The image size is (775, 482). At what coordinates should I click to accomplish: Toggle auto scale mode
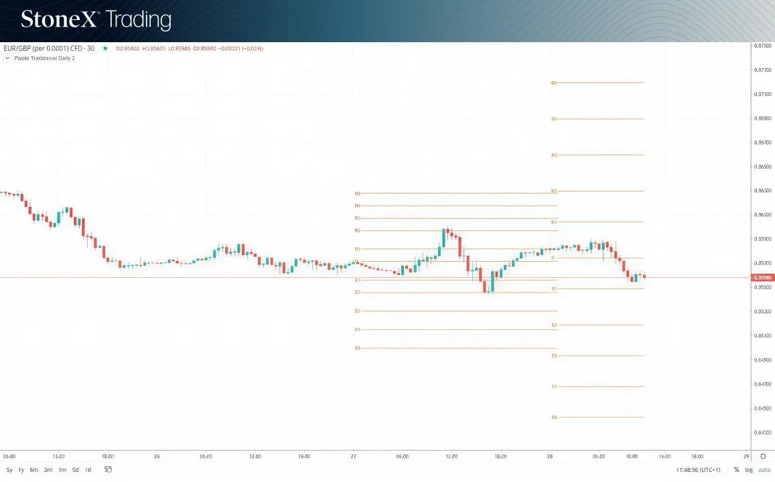click(764, 470)
